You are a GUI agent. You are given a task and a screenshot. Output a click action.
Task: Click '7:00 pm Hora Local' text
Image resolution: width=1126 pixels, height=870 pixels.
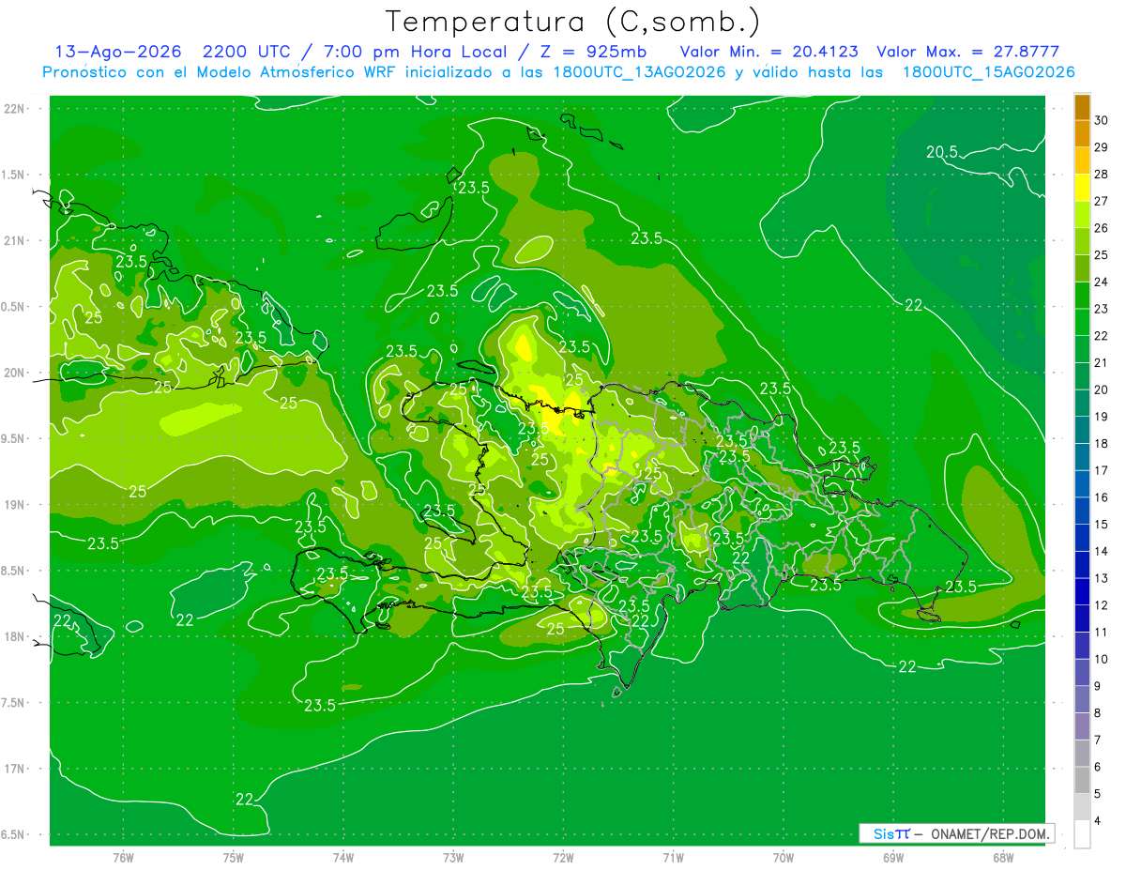pos(416,52)
